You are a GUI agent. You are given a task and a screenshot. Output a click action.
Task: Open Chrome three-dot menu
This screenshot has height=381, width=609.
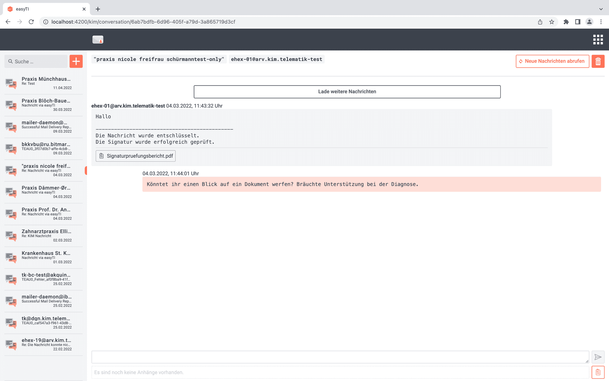pos(601,22)
